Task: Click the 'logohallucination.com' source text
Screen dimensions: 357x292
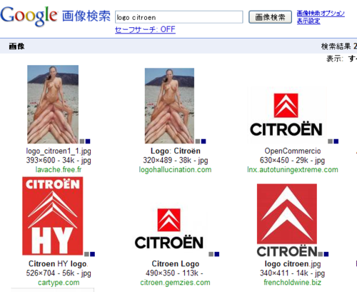Action: coord(175,169)
